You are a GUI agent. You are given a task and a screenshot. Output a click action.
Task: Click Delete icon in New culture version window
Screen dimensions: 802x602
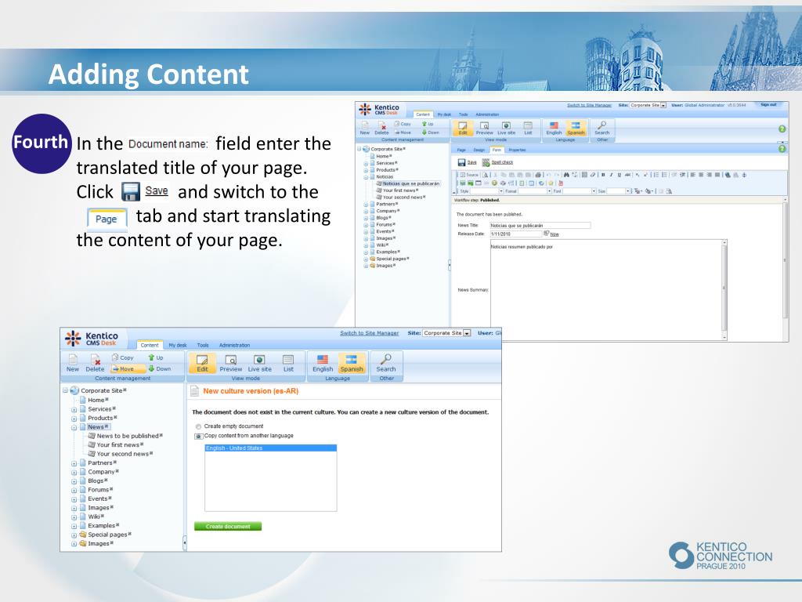95,362
